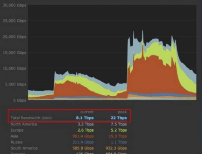This screenshot has height=154, width=202.
Task: Click Europe's 5.2 Tbps peak value
Action: pyautogui.click(x=119, y=130)
